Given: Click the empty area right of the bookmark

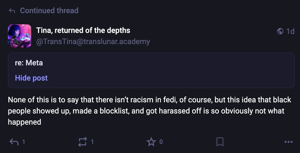Looking at the screenshot, I should (253, 142).
